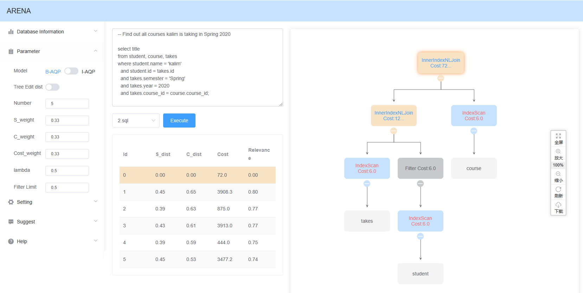Select result row with cost 3908.3
The image size is (583, 293).
(x=197, y=192)
